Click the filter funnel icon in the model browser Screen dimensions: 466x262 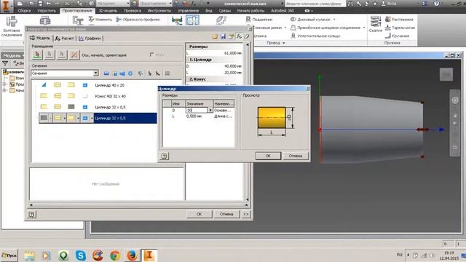pos(5,63)
